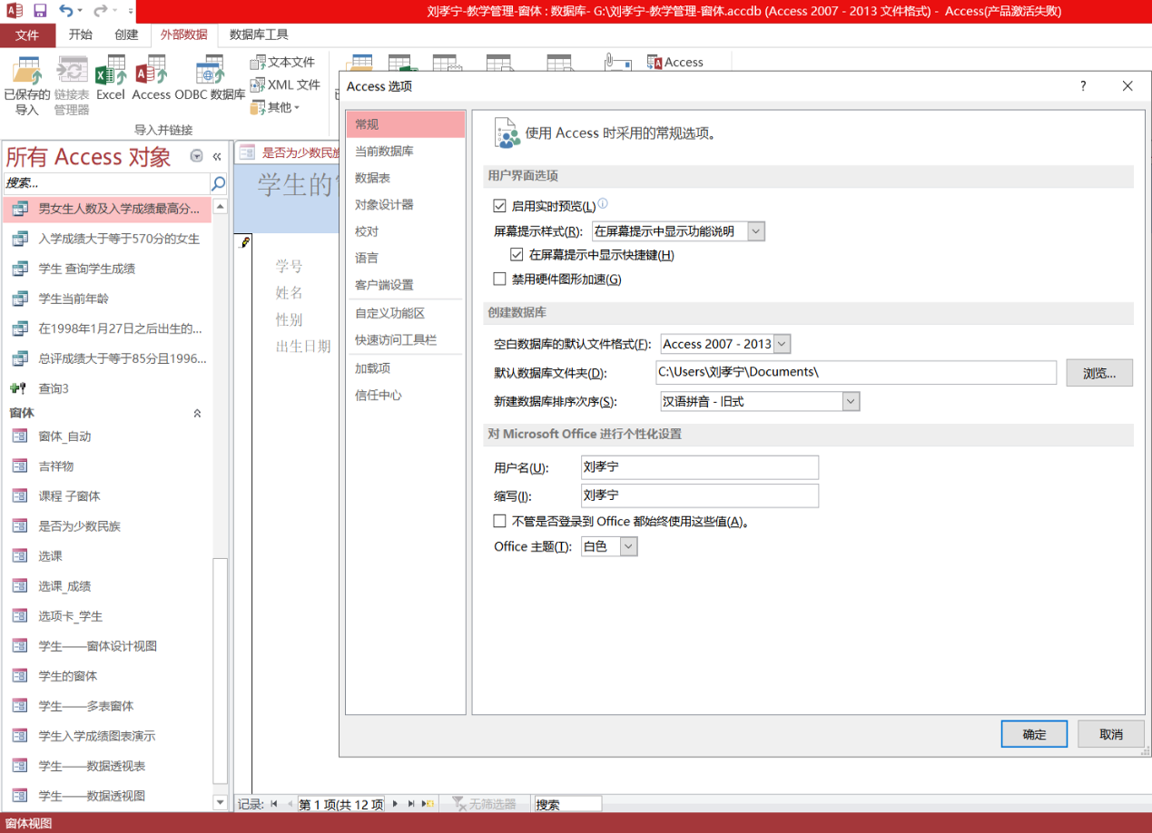The image size is (1152, 833).
Task: Open undo history dropdown arrow
Action: click(x=80, y=11)
